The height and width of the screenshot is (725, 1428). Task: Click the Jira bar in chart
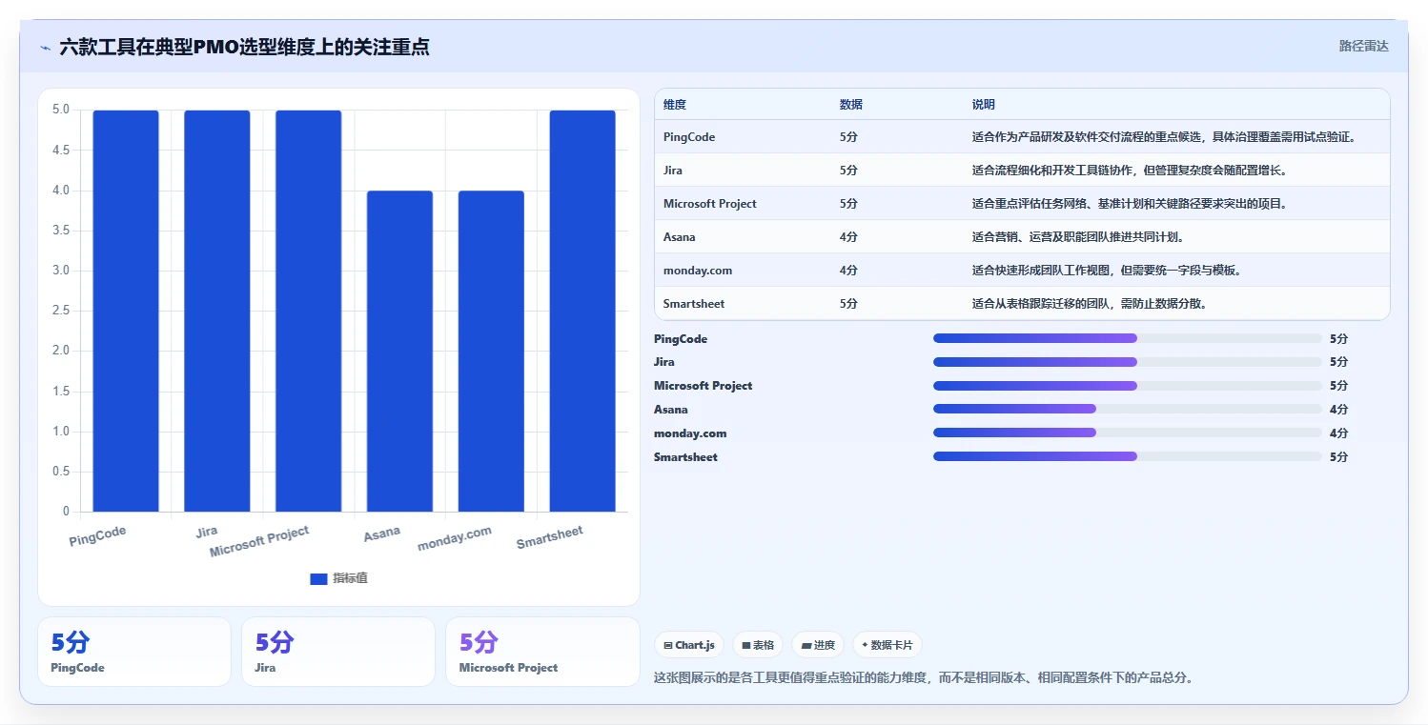pos(217,311)
